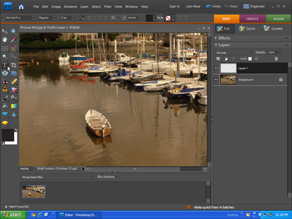Activate the Red Eye Removal tool
Image resolution: width=292 pixels, height=219 pixels.
click(5, 82)
